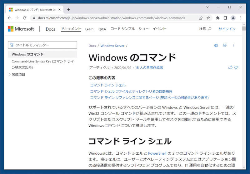250x174 pixels.
Task: Click the サインイン link
Action: (x=227, y=29)
